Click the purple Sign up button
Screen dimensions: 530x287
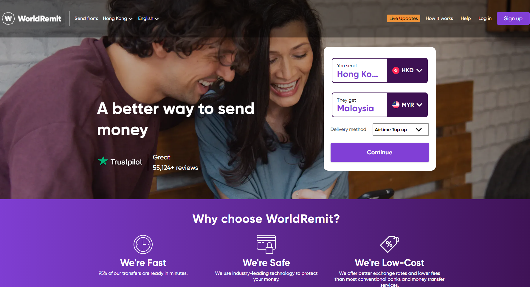pyautogui.click(x=513, y=18)
